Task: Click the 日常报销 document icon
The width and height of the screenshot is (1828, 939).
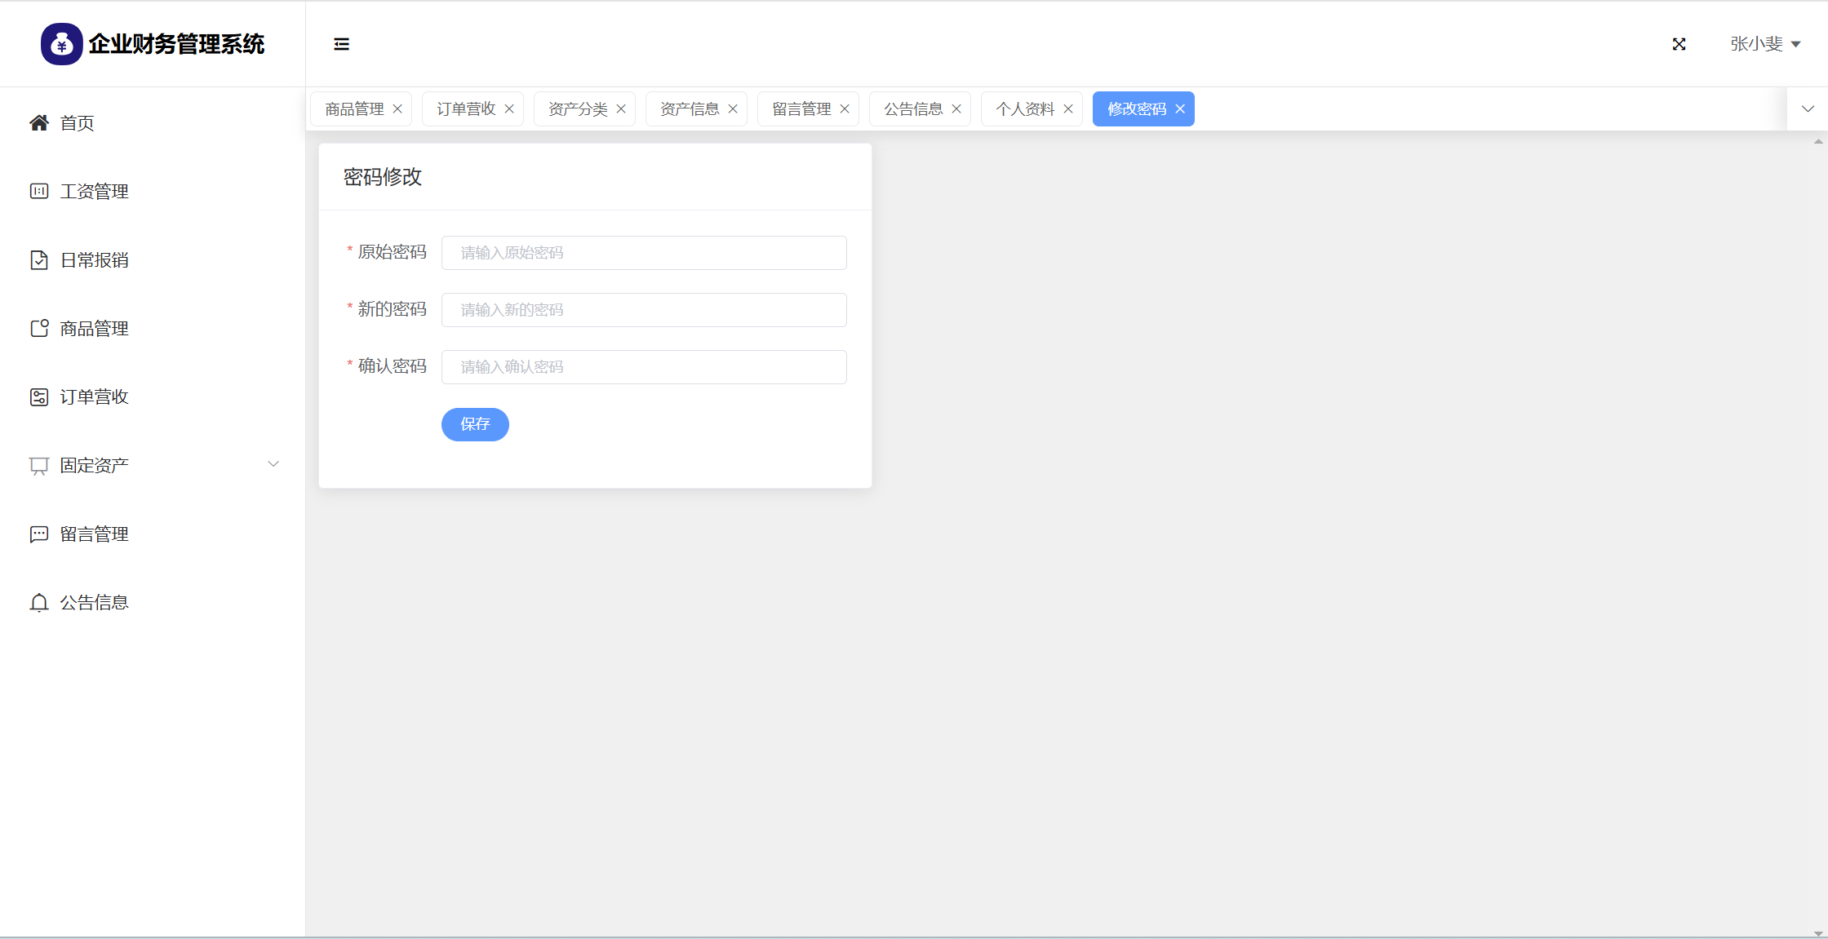Action: pos(39,260)
